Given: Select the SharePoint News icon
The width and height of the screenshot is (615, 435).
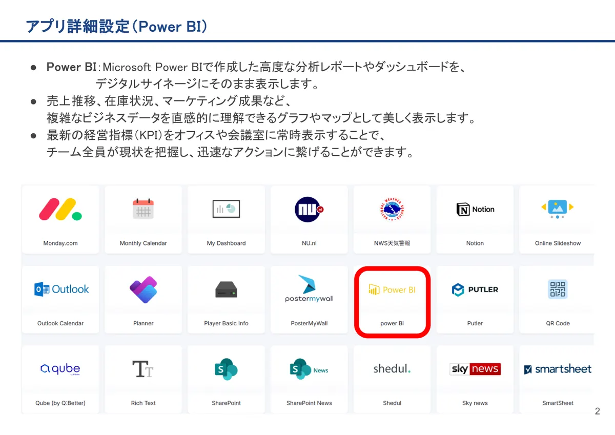Looking at the screenshot, I should point(309,369).
